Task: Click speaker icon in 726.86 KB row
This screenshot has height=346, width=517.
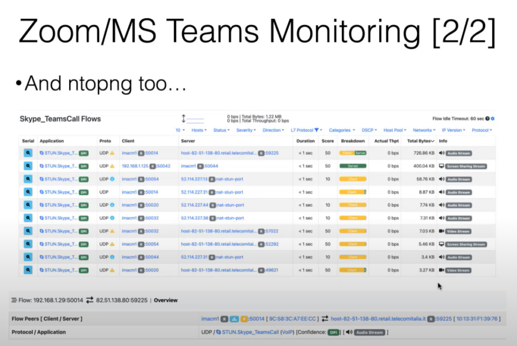Action: [x=442, y=153]
